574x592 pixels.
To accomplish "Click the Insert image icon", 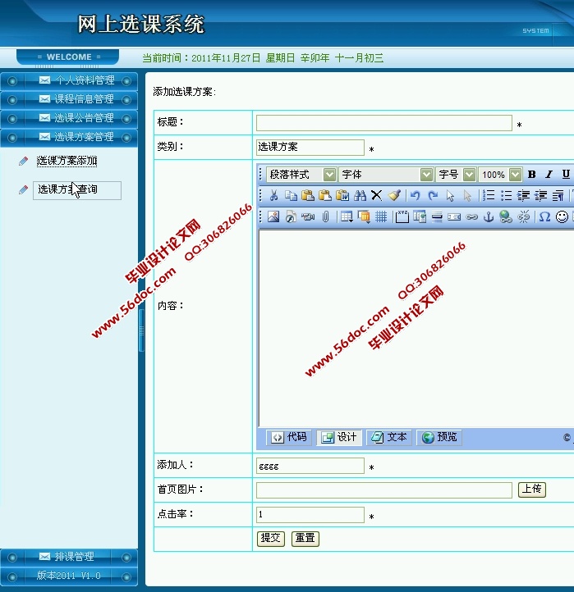I will coord(273,216).
